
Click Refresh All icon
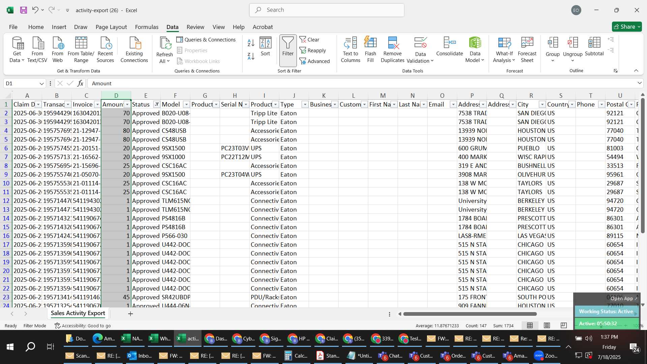(164, 43)
